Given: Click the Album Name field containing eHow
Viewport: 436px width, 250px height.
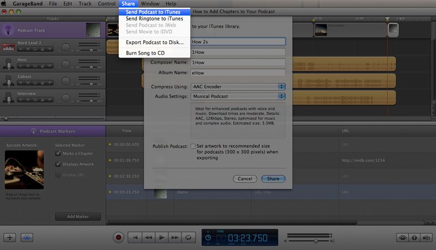Looking at the screenshot, I should click(238, 73).
